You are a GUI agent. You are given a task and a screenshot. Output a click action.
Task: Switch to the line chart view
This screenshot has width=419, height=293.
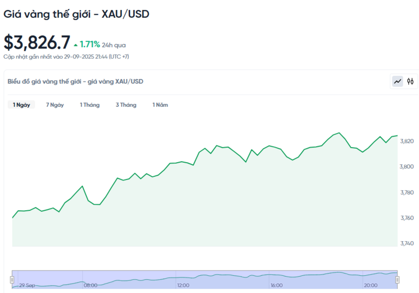398,81
